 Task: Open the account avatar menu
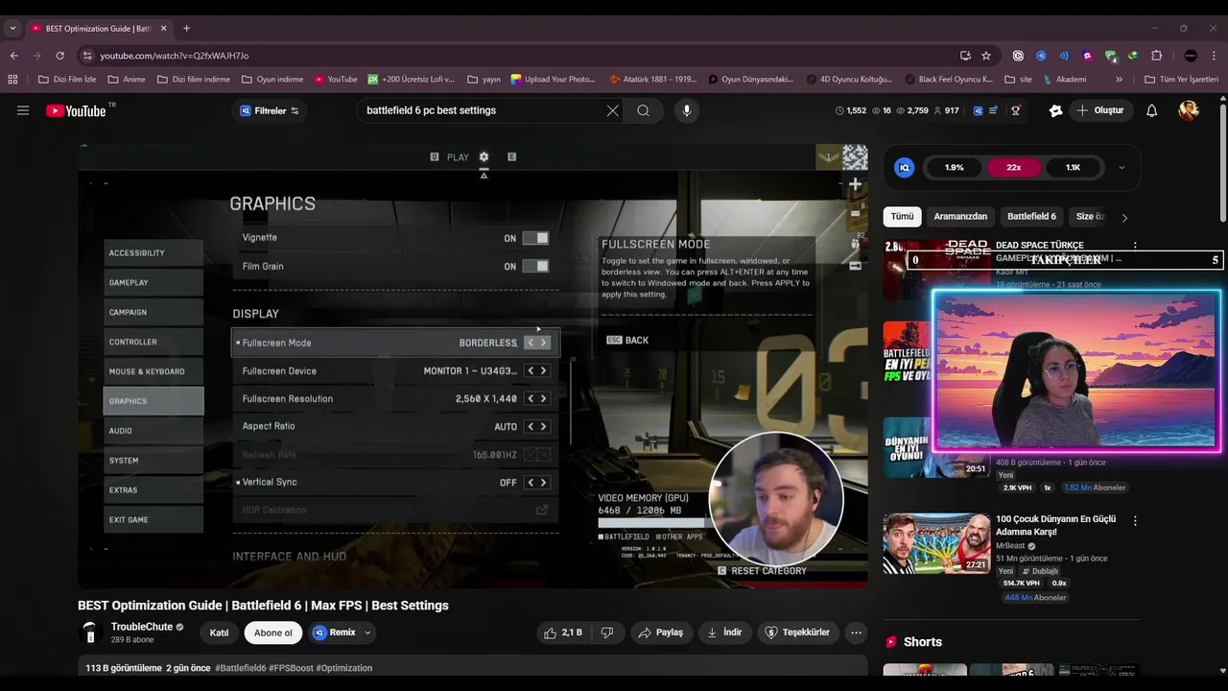point(1189,110)
